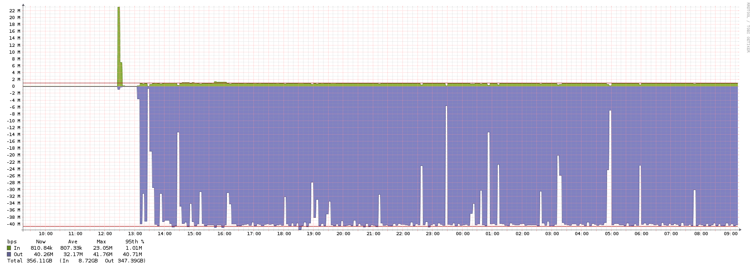Select the Out max value 41.76M

pos(103,254)
